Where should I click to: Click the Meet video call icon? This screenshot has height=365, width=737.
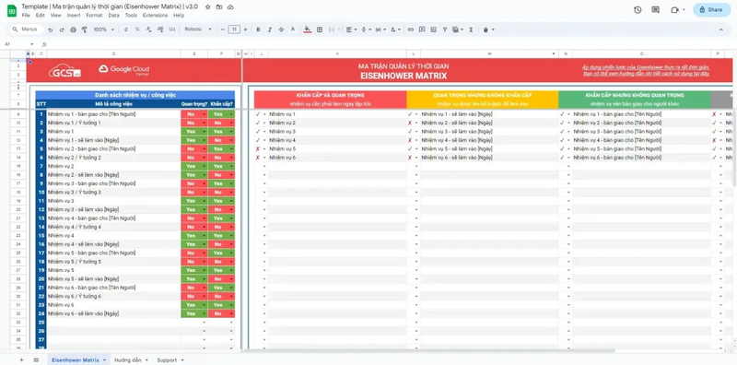click(x=675, y=9)
